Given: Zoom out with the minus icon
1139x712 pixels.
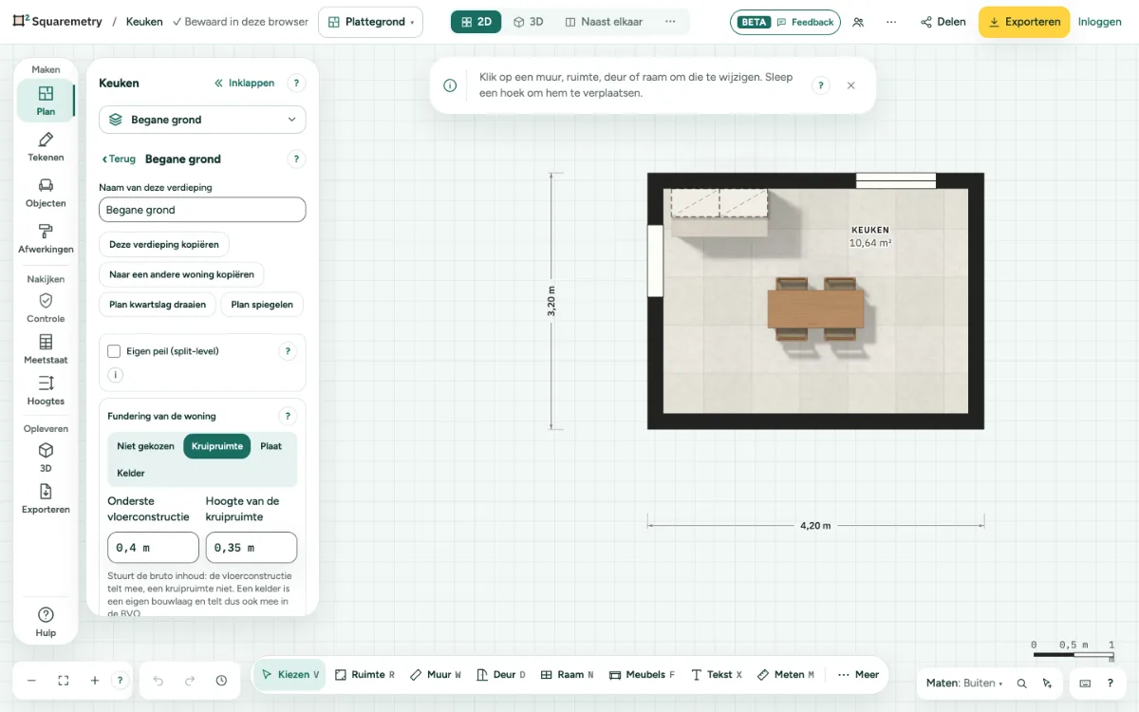Looking at the screenshot, I should click(x=31, y=681).
